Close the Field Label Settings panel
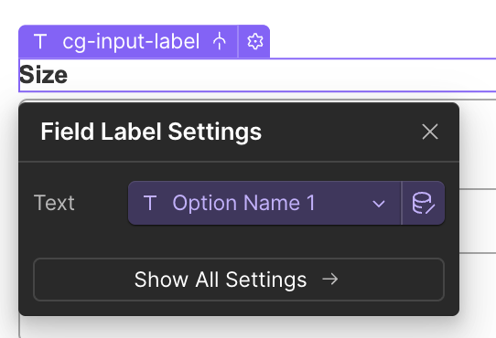 tap(430, 132)
